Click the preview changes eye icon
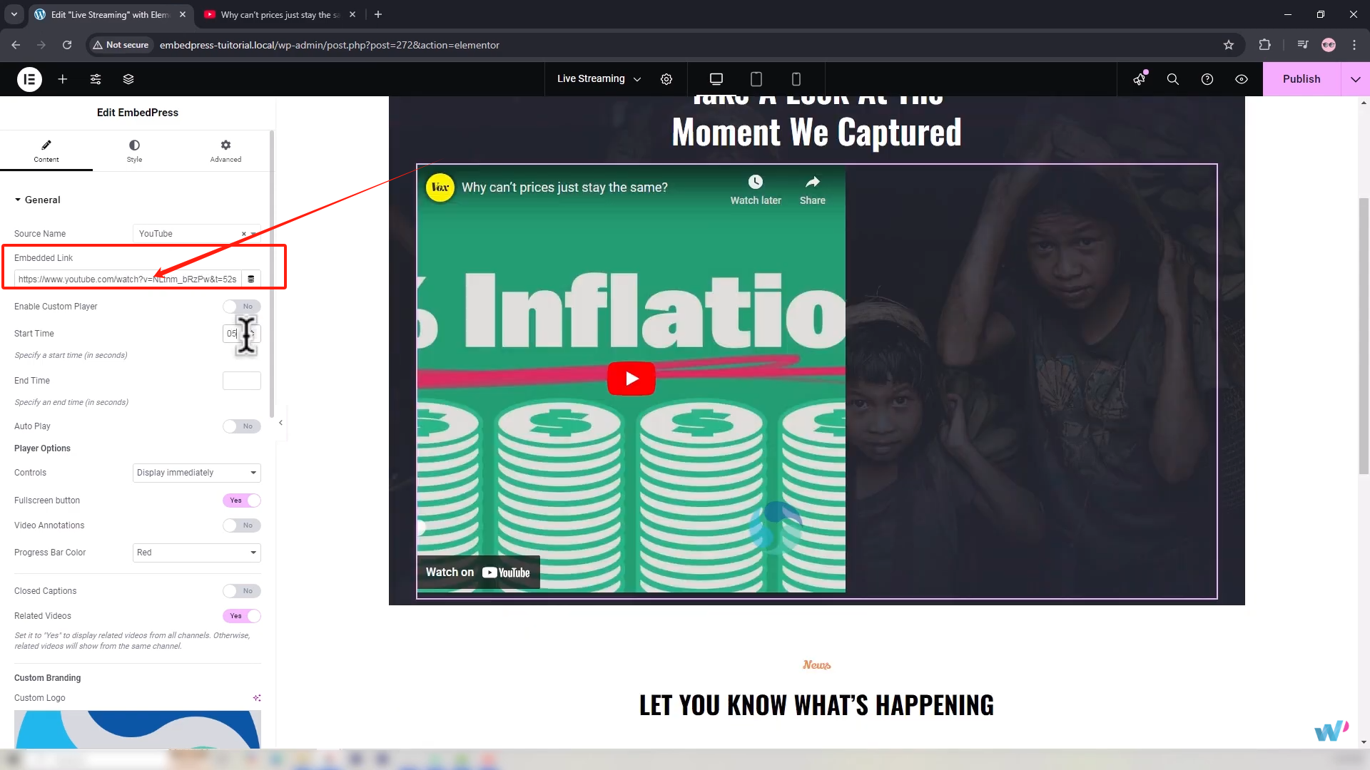Image resolution: width=1370 pixels, height=770 pixels. [1242, 79]
